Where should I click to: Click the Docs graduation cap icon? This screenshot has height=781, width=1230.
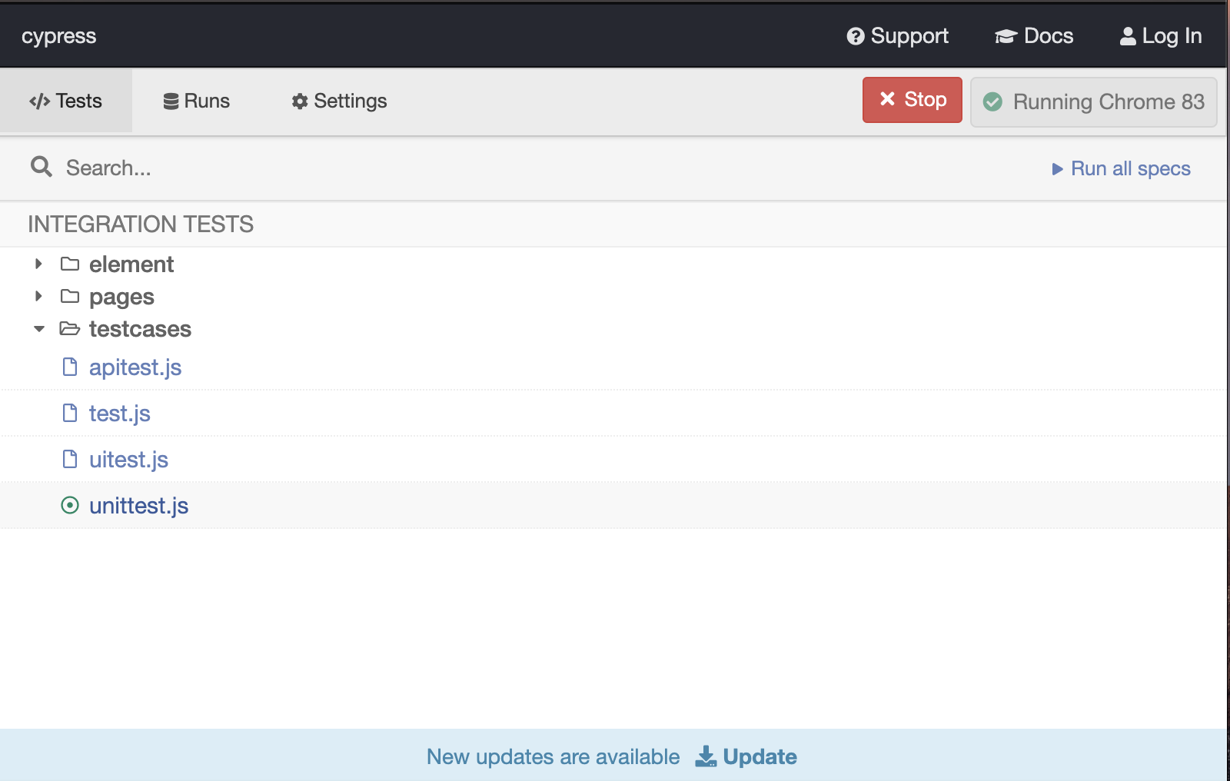tap(1006, 36)
